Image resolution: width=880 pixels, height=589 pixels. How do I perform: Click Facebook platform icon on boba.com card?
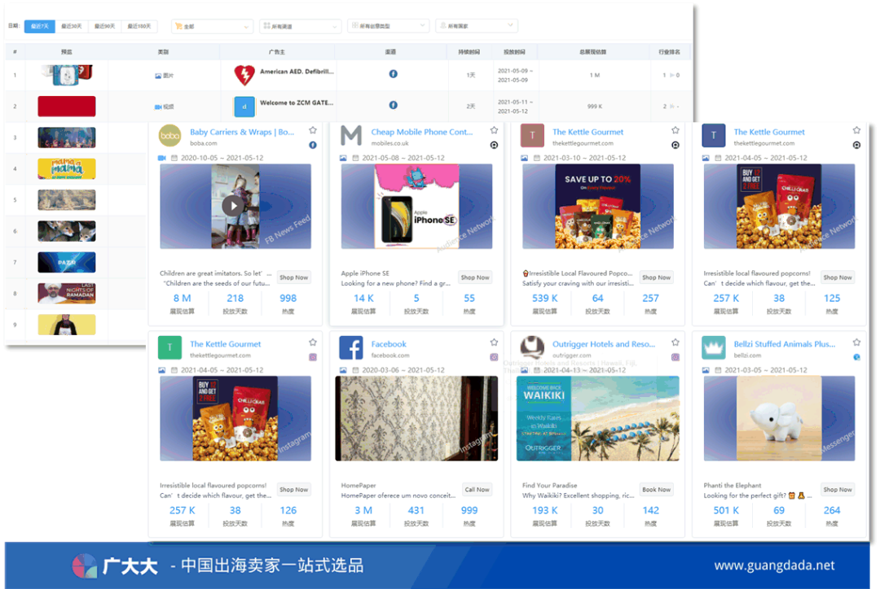[x=313, y=145]
